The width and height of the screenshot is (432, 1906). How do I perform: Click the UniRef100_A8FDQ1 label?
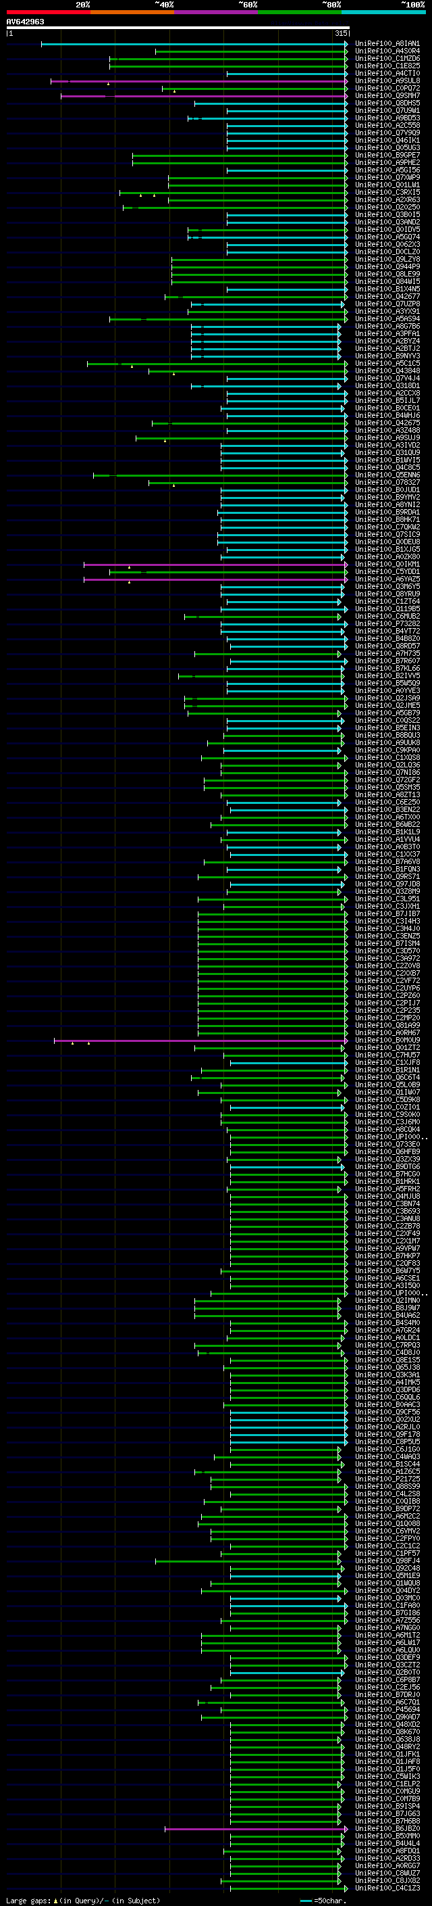click(x=387, y=1851)
